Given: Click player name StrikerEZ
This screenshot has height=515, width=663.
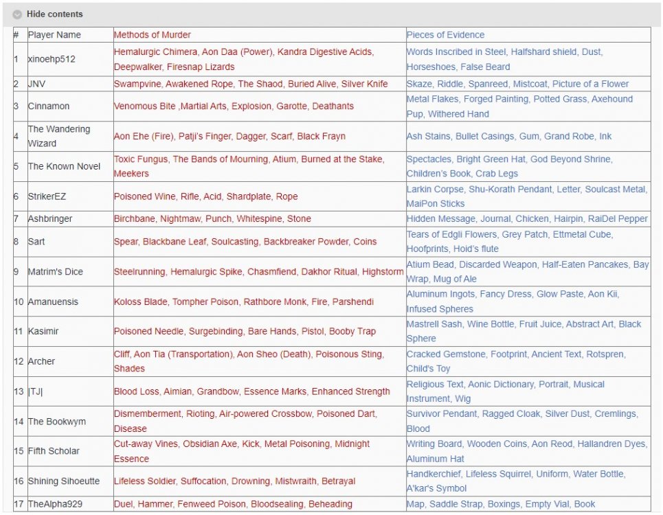Looking at the screenshot, I should coord(47,196).
